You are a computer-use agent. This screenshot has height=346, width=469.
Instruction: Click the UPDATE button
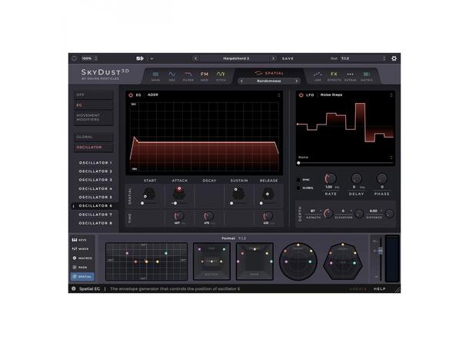(358, 289)
